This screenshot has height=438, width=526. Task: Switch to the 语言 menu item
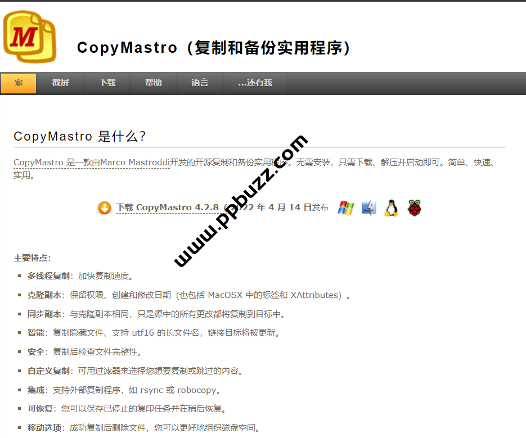tap(200, 83)
